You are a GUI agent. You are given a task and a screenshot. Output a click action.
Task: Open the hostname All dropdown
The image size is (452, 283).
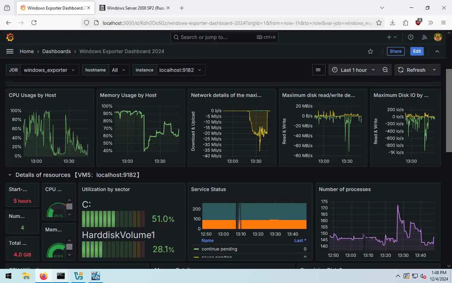tap(119, 70)
